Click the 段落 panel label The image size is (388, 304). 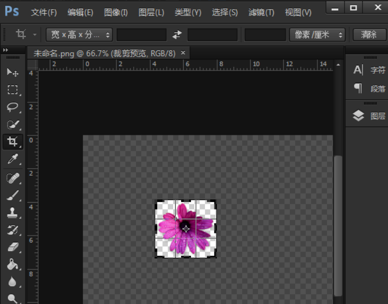[378, 89]
